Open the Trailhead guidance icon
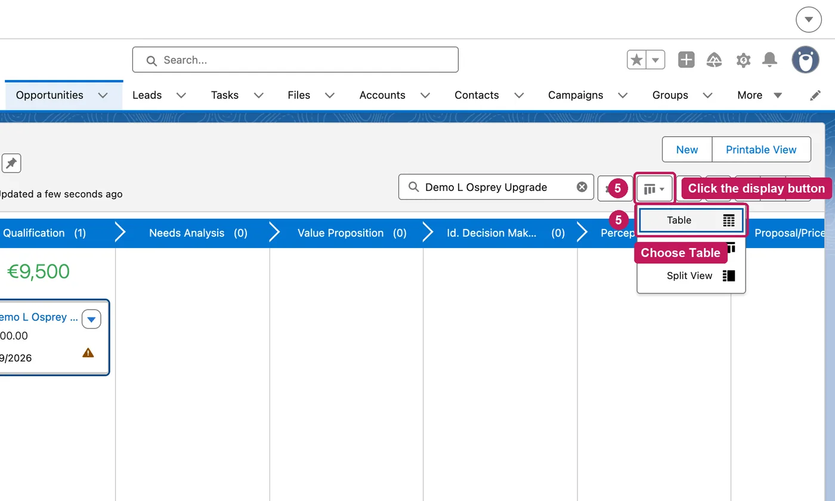The width and height of the screenshot is (835, 501). pyautogui.click(x=715, y=60)
